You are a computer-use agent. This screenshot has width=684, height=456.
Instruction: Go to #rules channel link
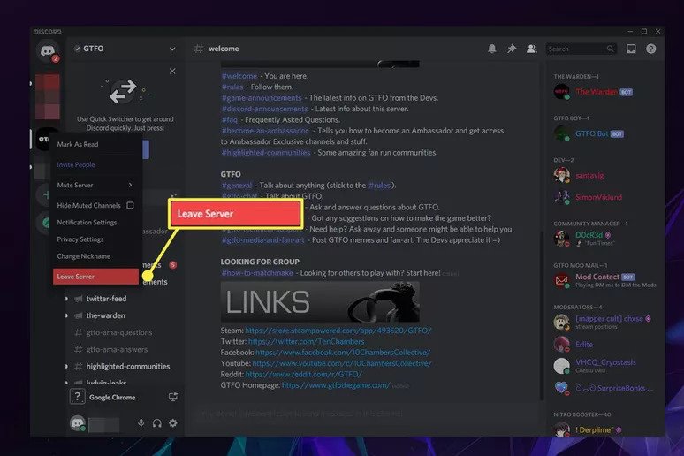click(x=232, y=87)
